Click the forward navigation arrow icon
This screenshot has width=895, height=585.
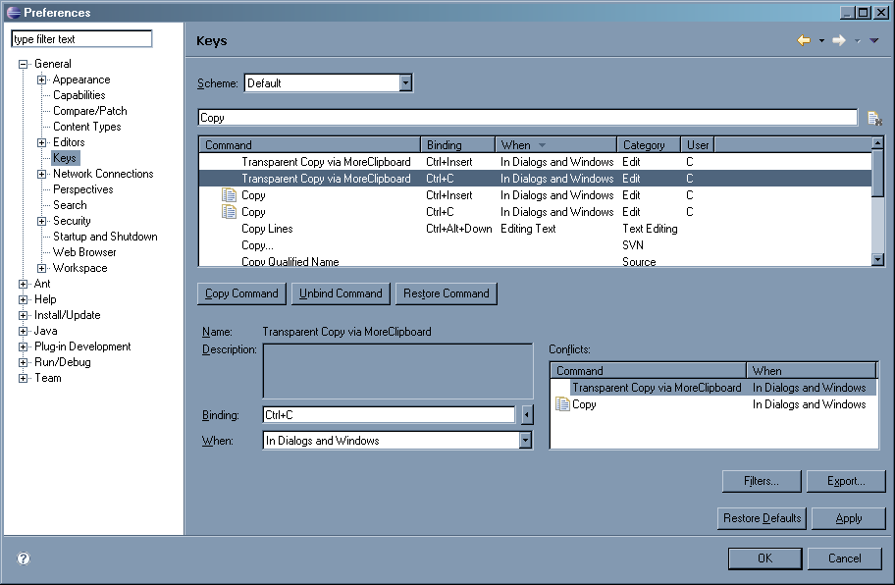838,40
